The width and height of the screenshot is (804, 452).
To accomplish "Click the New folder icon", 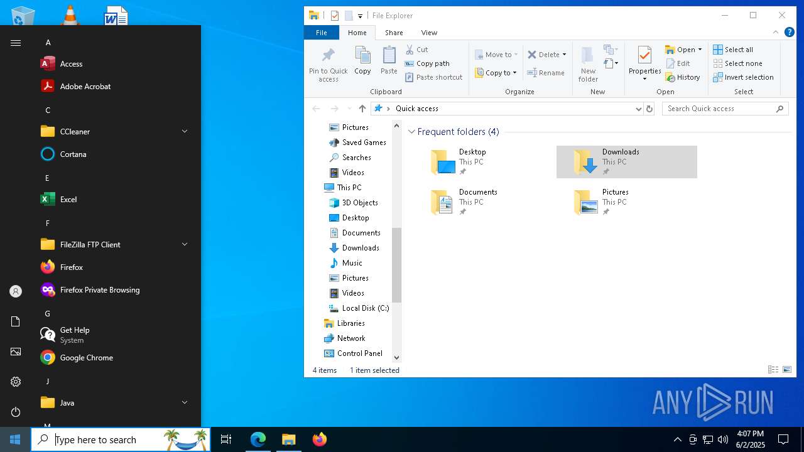I will click(588, 64).
